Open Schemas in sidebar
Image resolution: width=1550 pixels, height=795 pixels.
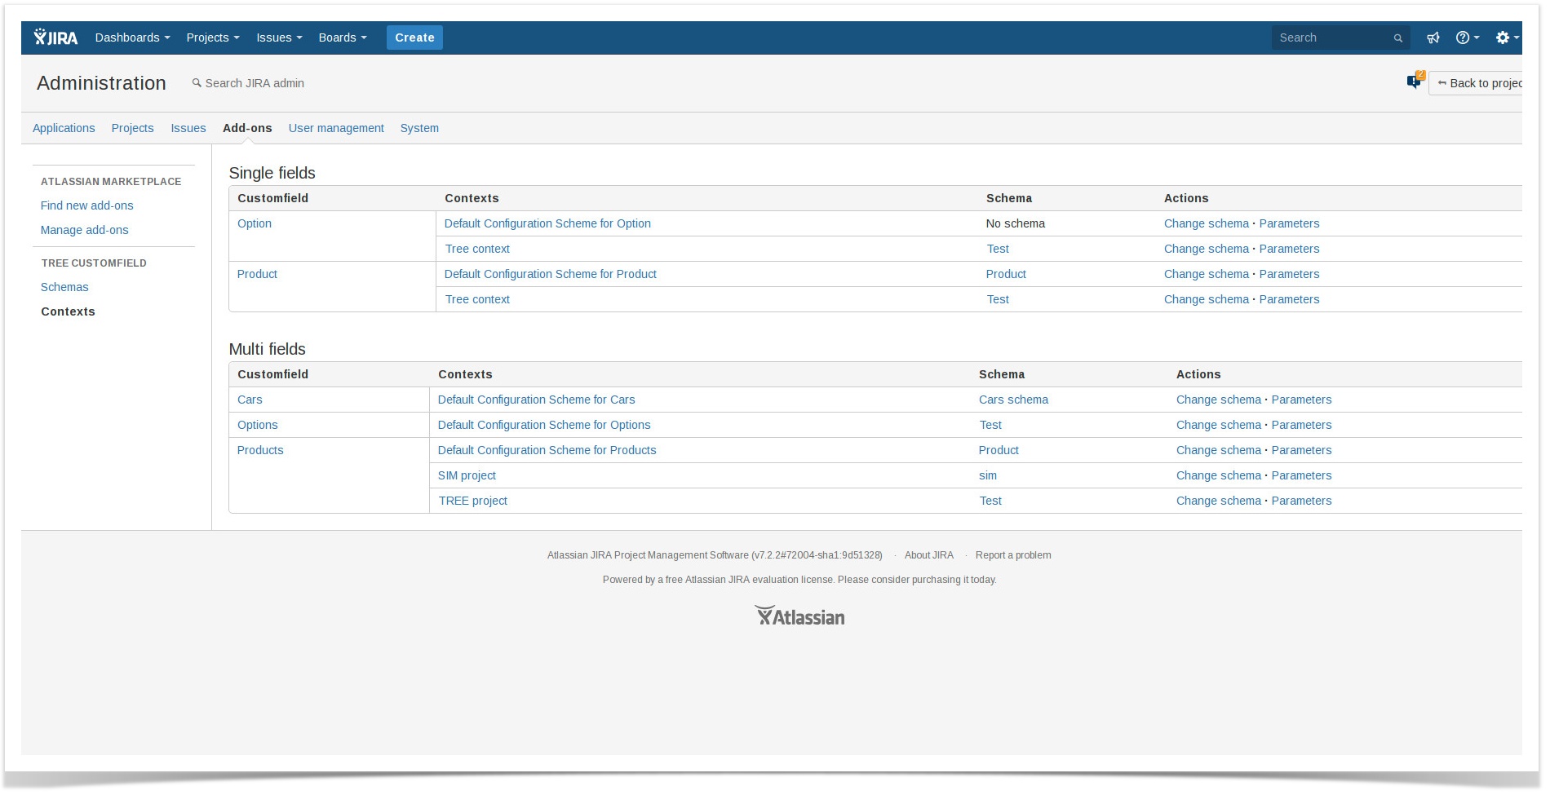coord(64,287)
